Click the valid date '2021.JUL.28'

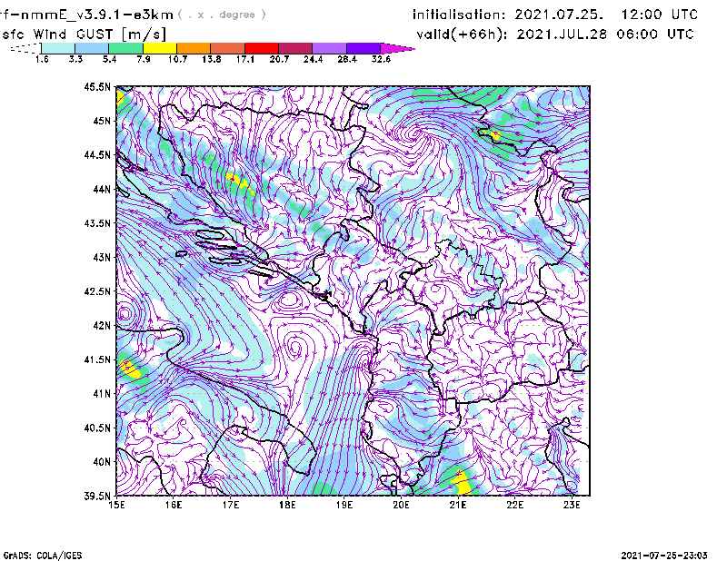pos(562,34)
